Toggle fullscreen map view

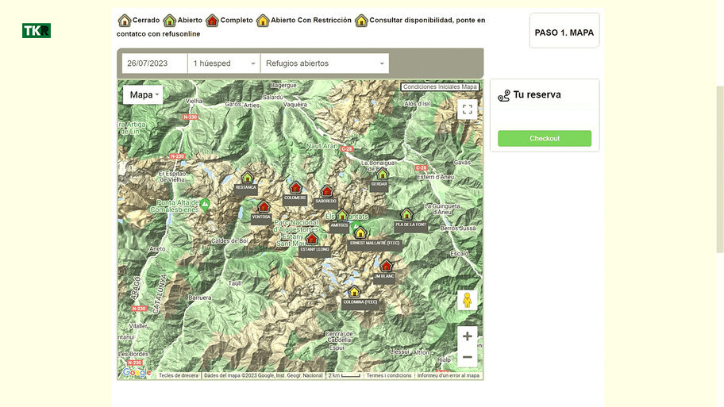[467, 109]
